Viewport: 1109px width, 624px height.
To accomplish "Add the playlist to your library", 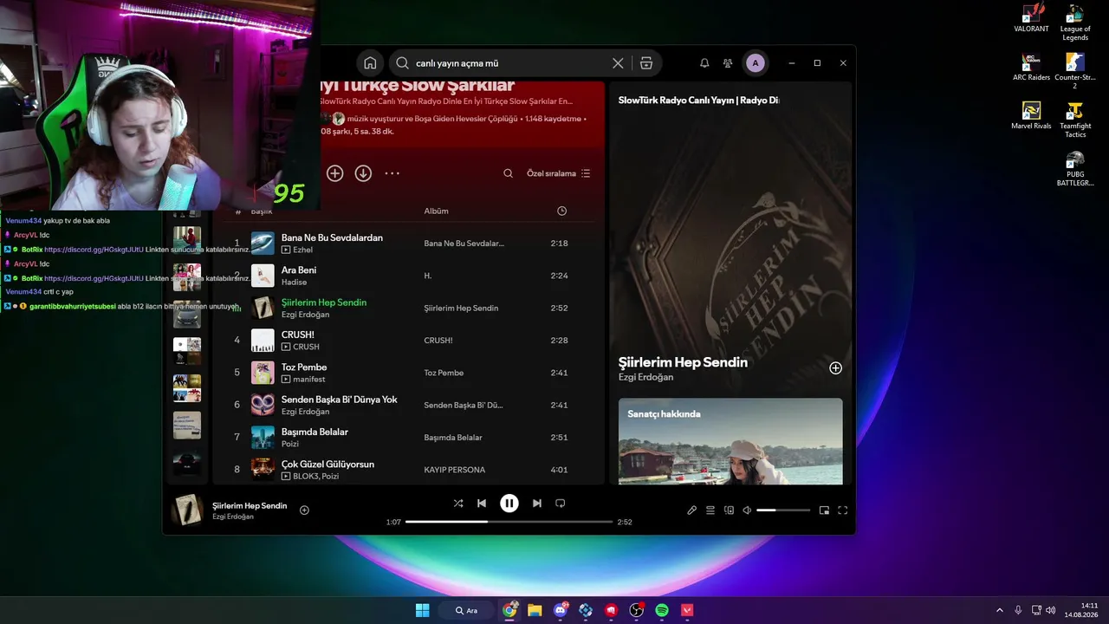I will [x=335, y=173].
